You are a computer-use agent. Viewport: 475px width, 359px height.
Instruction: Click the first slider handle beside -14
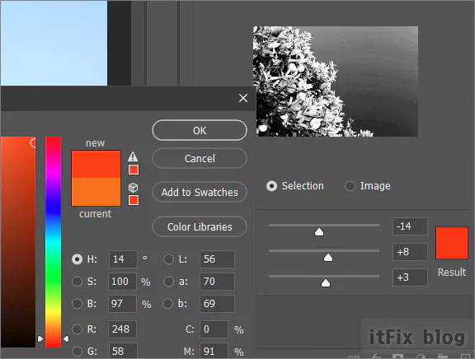click(319, 232)
